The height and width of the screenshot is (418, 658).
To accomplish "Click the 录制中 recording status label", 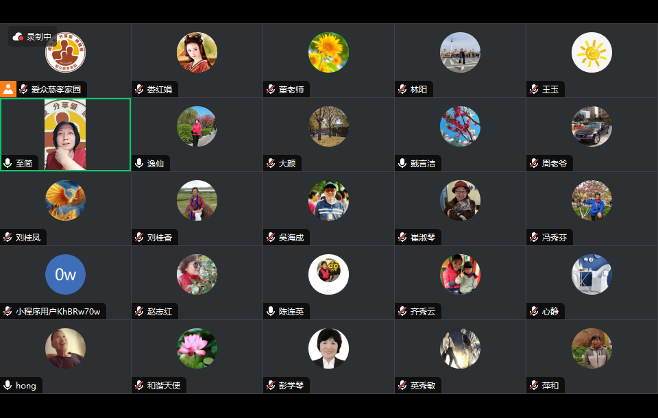I will (x=38, y=37).
